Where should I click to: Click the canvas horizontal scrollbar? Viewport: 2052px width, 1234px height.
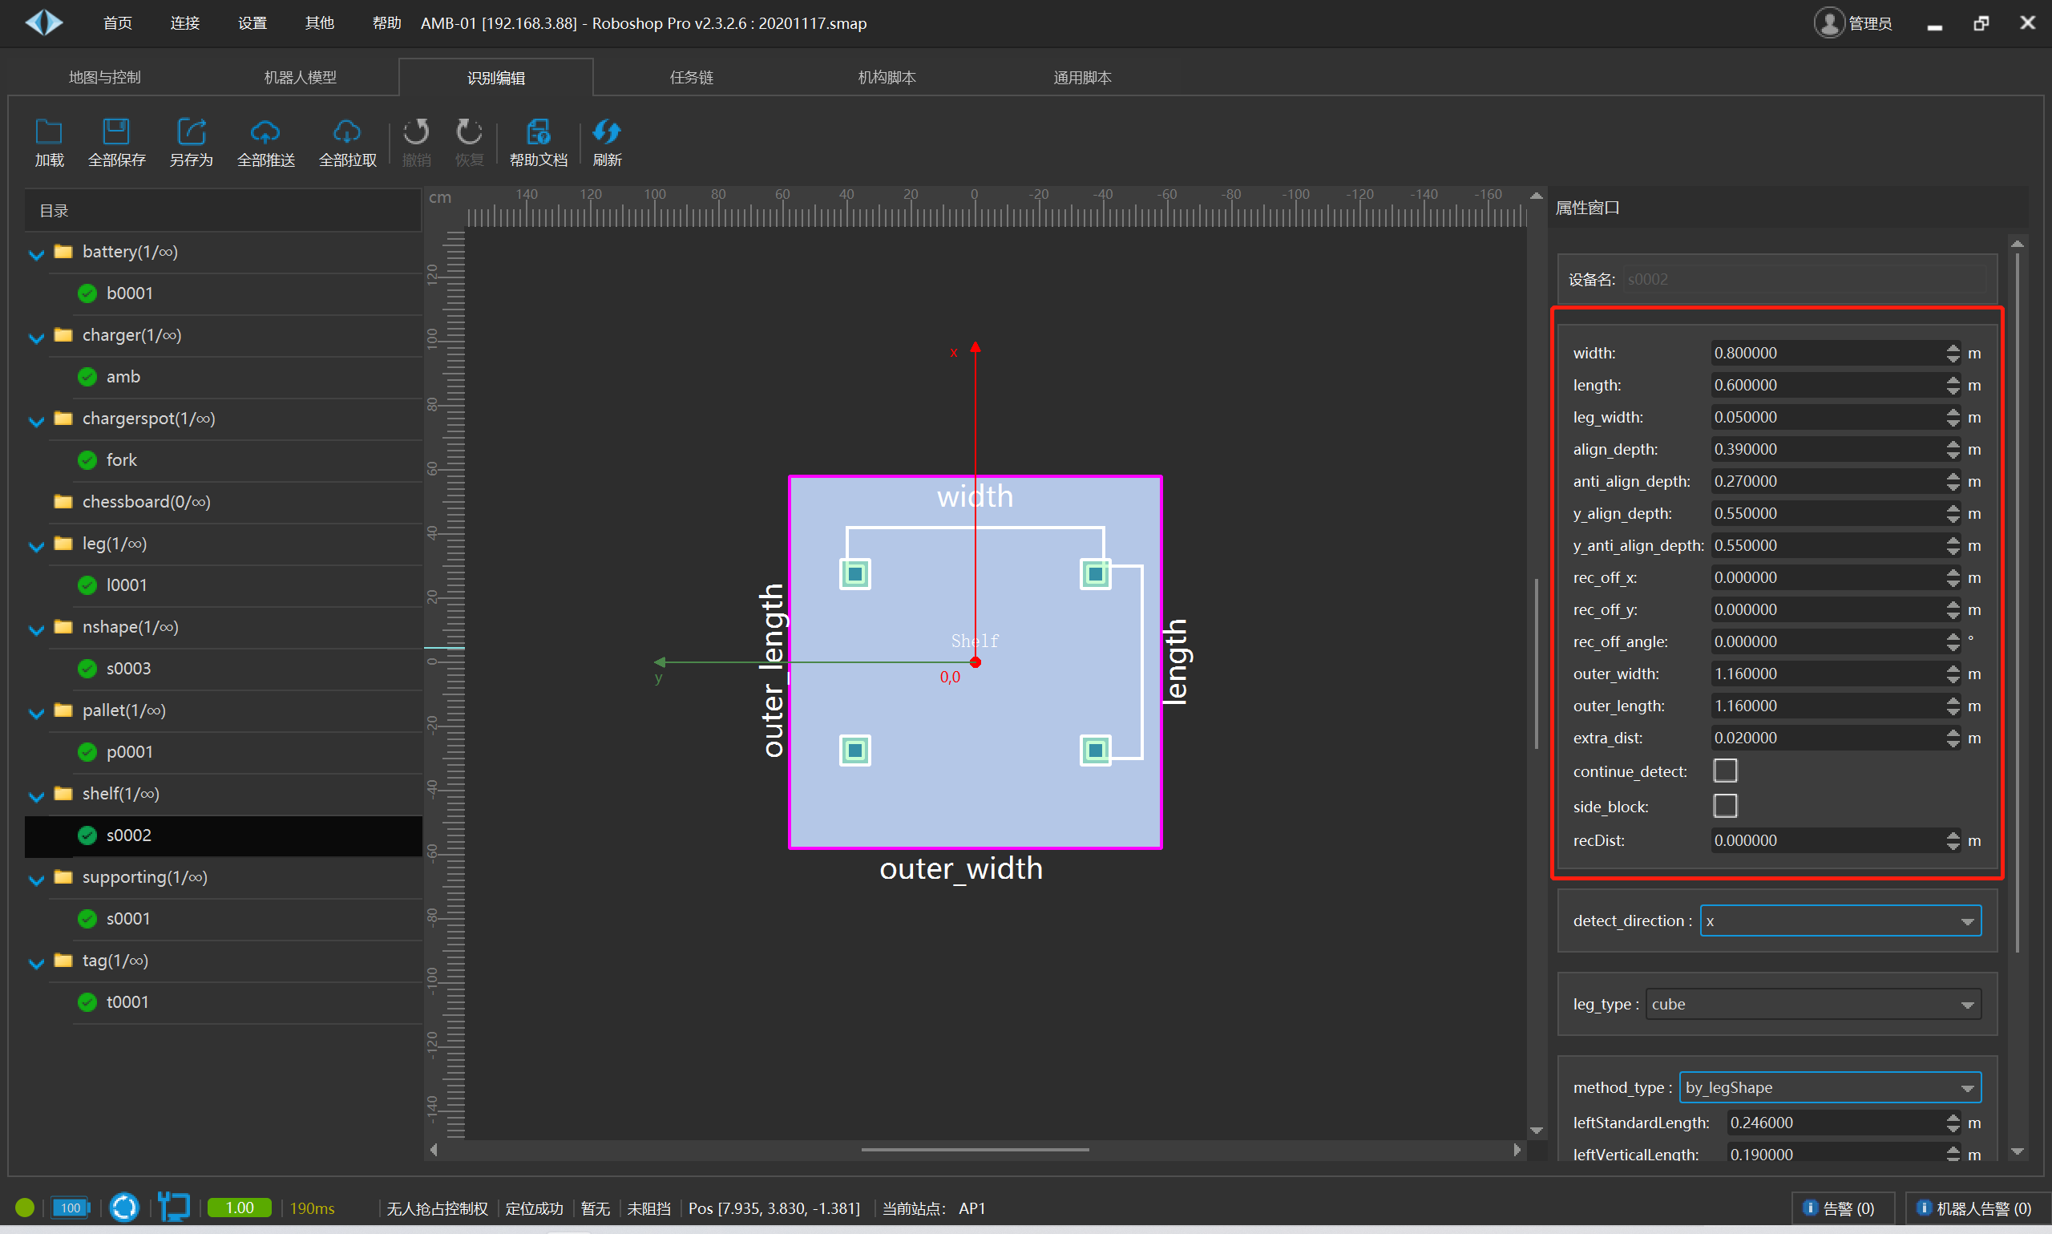(974, 1149)
